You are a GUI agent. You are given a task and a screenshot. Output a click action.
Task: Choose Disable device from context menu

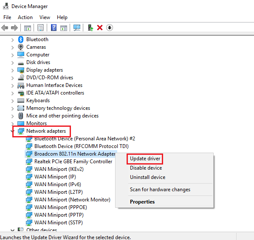point(146,168)
